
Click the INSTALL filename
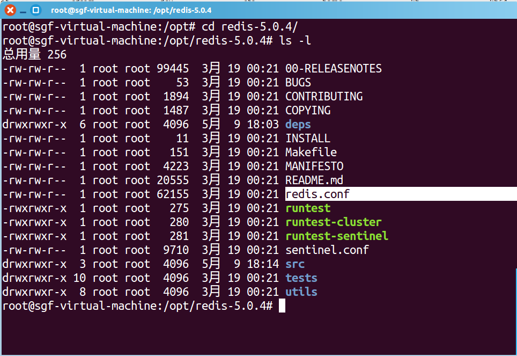click(308, 138)
